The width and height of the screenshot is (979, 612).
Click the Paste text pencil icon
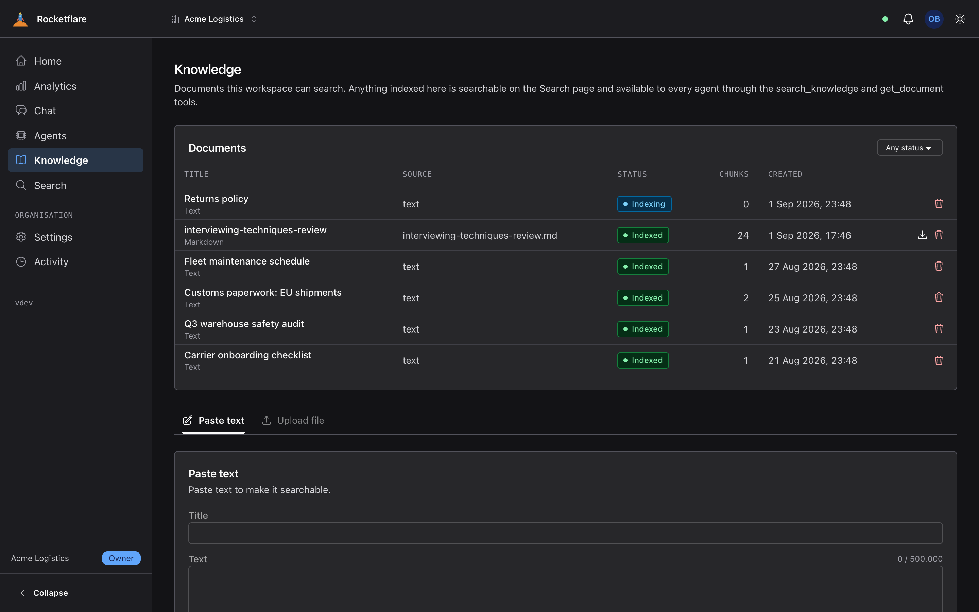click(x=188, y=420)
